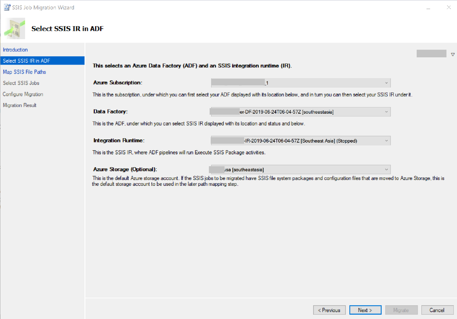Open the Azure Subscription dropdown
This screenshot has height=319, width=457.
pos(300,83)
